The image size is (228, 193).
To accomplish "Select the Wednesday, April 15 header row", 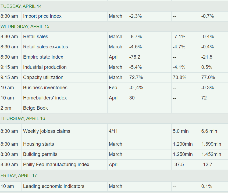I will click(x=114, y=26).
